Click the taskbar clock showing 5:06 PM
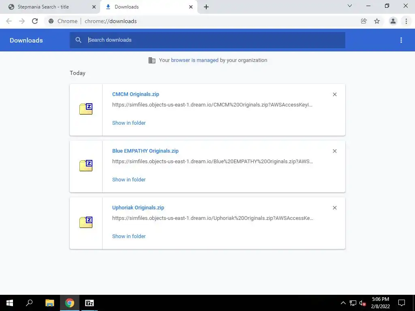Viewport: 415px width, 311px height. point(380,303)
